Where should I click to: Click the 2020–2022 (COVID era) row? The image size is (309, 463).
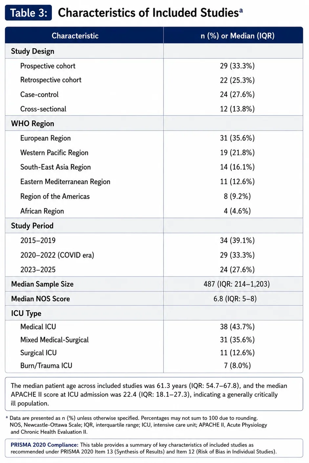[154, 255]
